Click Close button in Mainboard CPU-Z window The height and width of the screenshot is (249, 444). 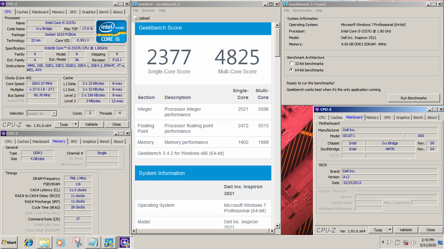point(431,230)
